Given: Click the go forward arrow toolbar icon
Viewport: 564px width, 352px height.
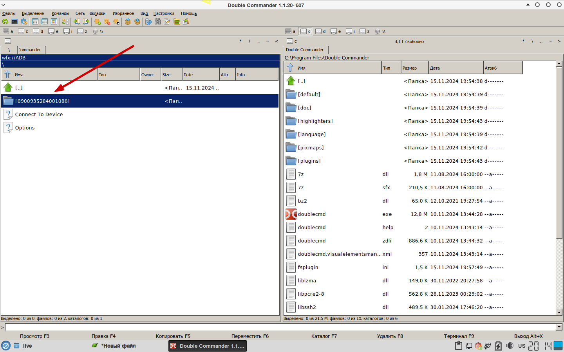Looking at the screenshot, I should click(x=86, y=22).
